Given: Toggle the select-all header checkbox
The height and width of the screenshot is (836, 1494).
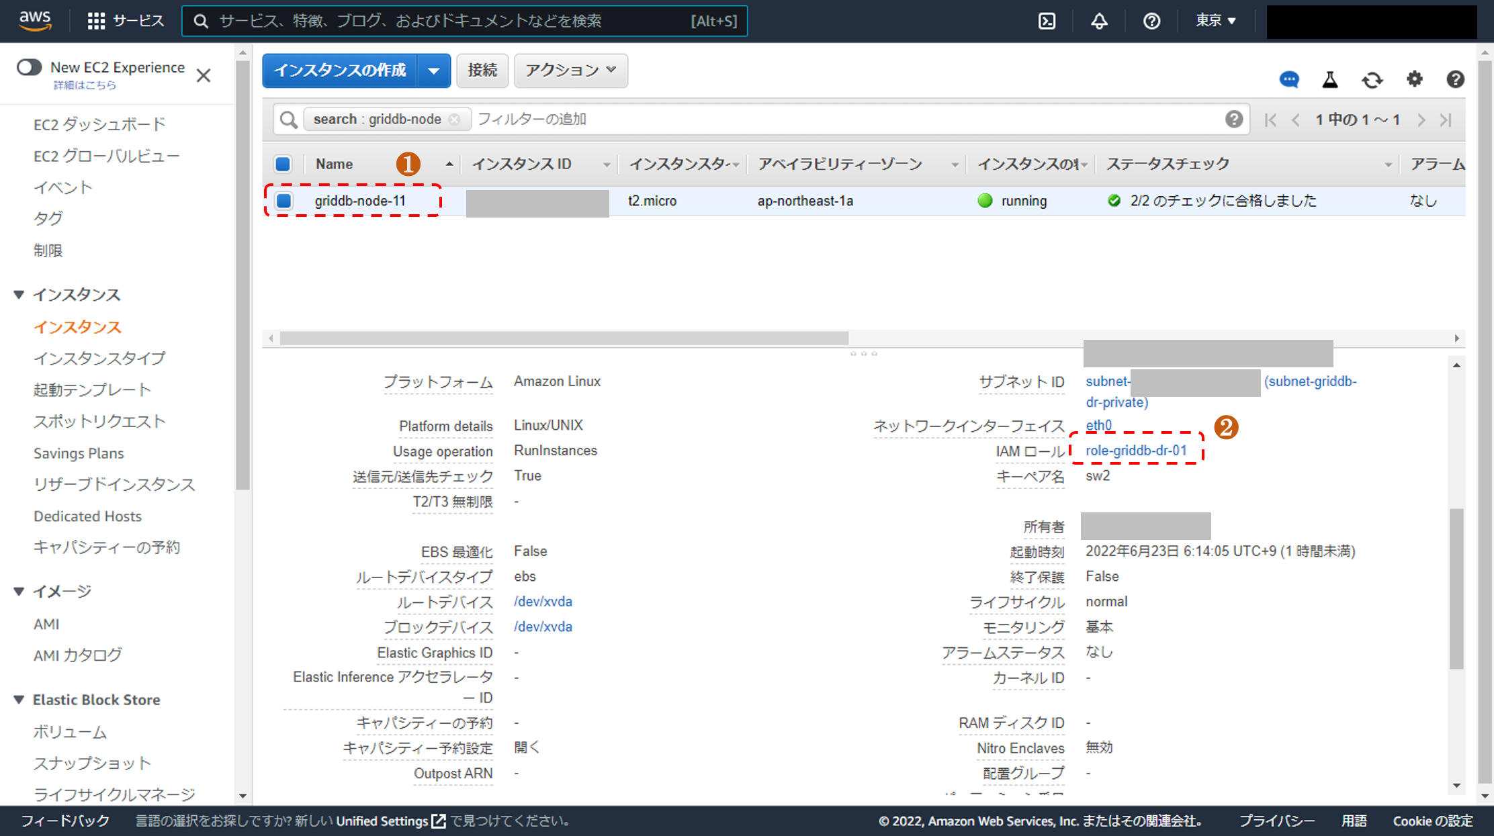Looking at the screenshot, I should click(283, 164).
